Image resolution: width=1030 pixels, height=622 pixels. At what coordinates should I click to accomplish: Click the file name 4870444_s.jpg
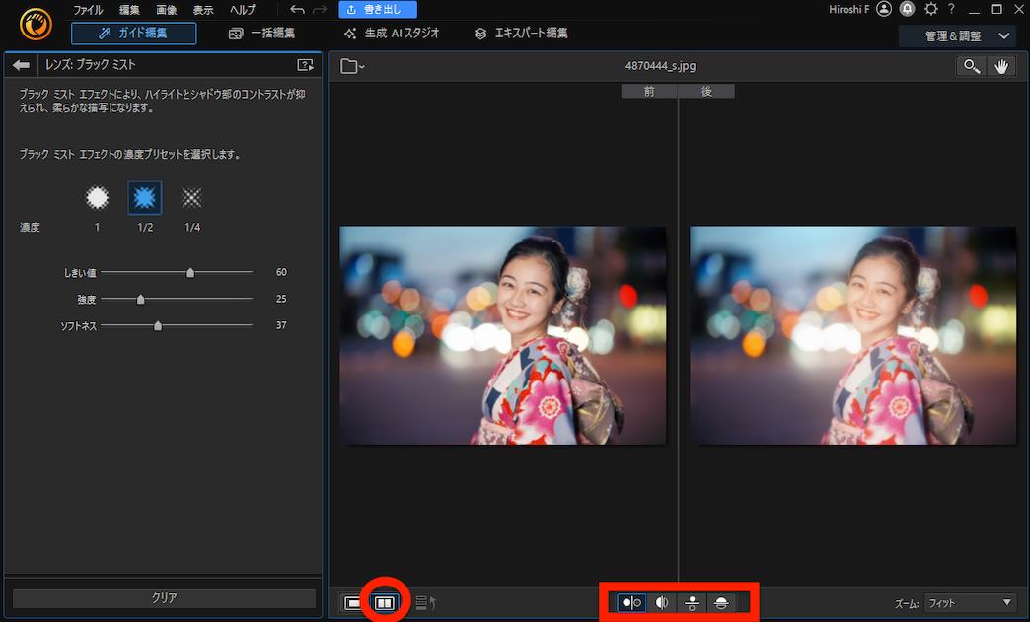[660, 66]
